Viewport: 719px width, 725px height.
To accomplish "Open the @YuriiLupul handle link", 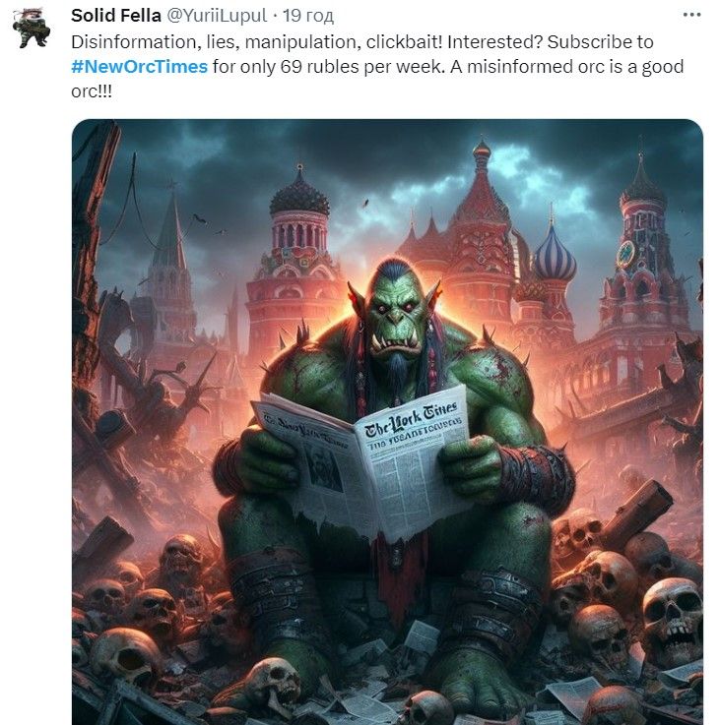I will [217, 16].
